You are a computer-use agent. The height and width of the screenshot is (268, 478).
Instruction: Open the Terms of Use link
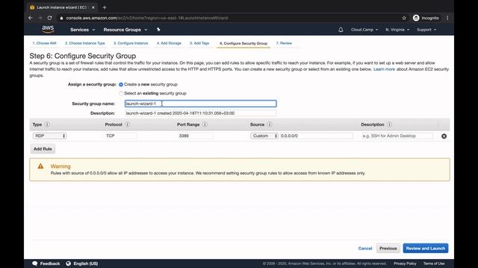click(434, 264)
